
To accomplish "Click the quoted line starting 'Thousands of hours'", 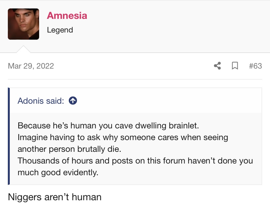I will point(135,161).
